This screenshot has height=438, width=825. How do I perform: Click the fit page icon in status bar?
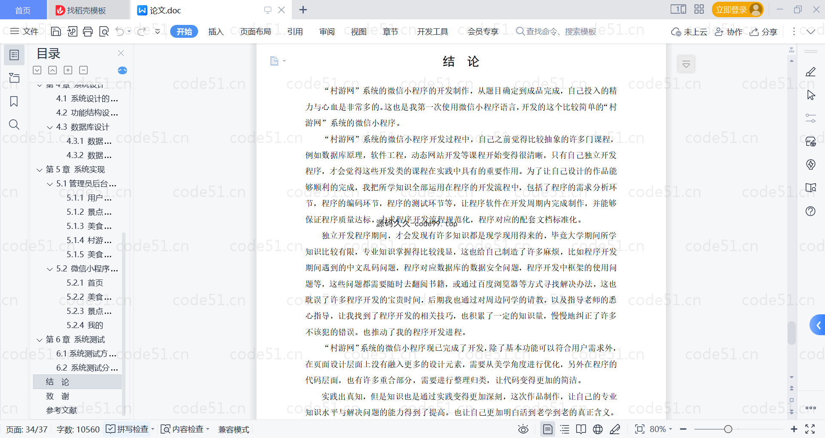(x=640, y=429)
